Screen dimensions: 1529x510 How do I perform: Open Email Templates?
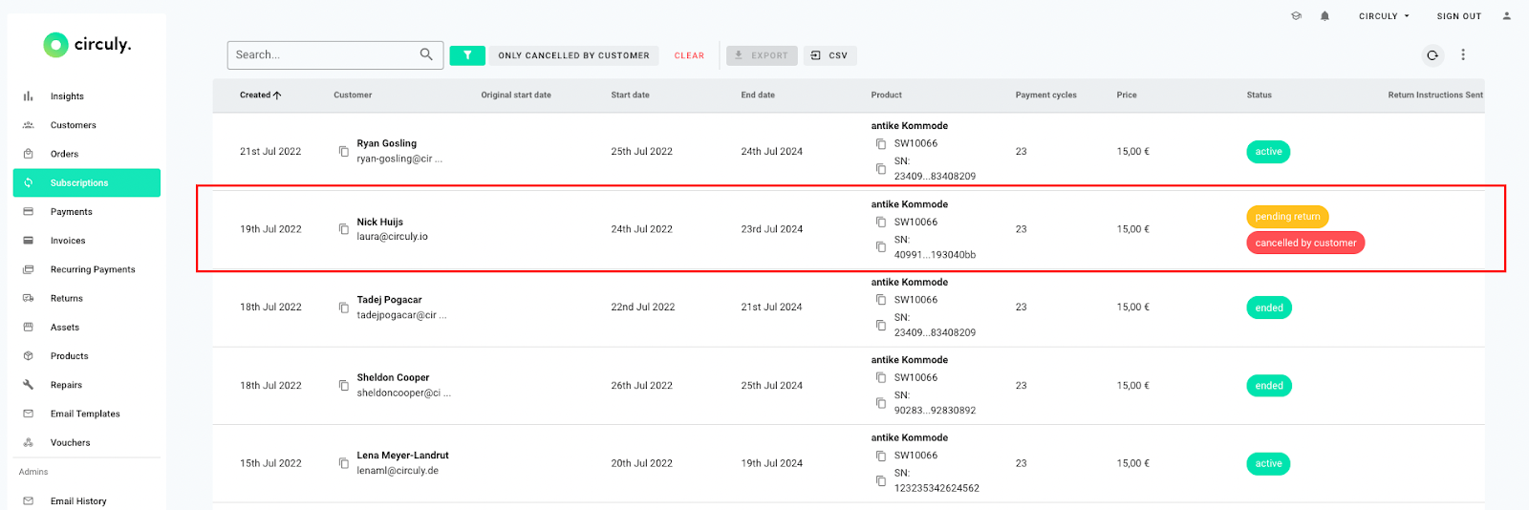[x=87, y=414]
